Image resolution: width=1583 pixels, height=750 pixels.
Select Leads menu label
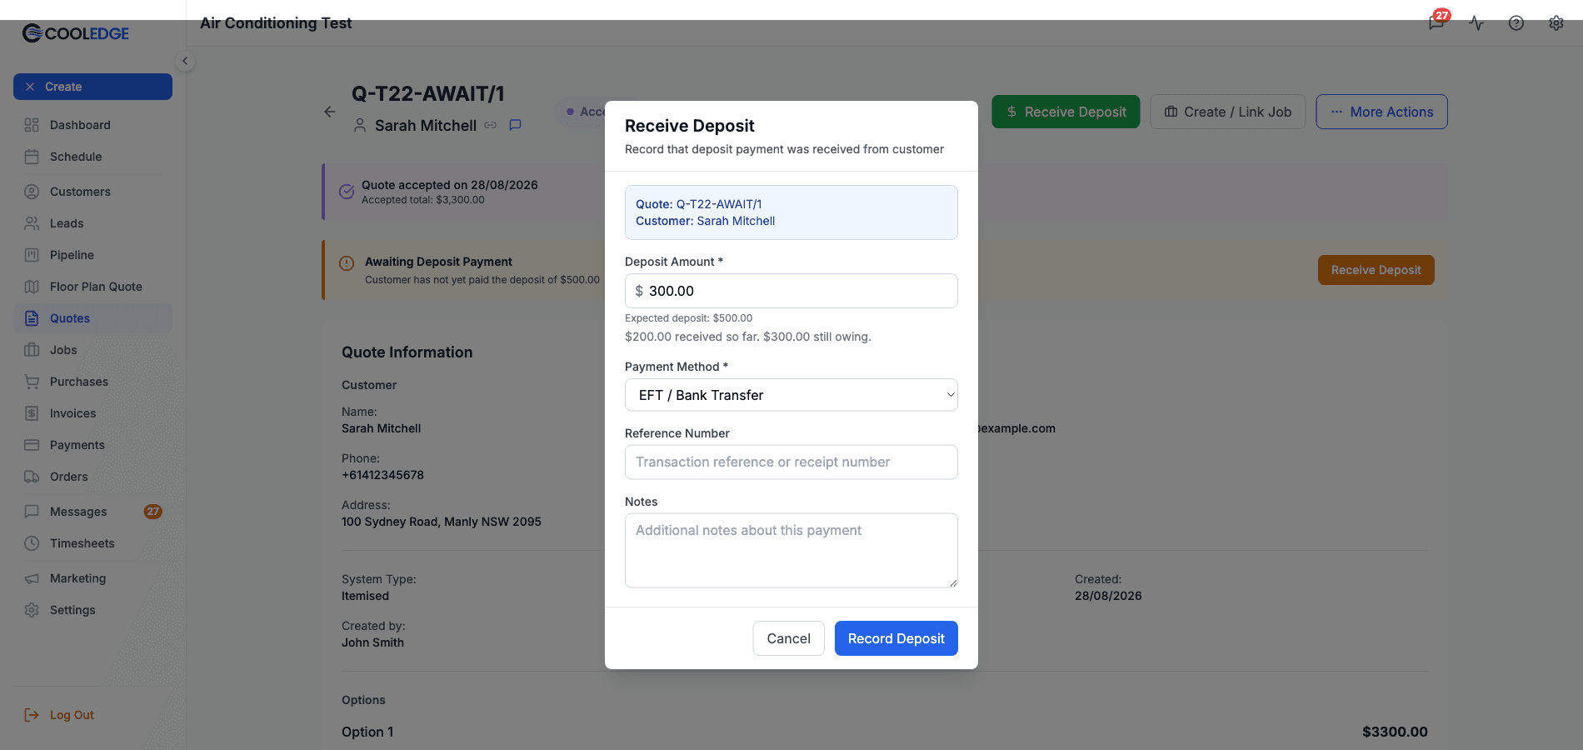[67, 223]
